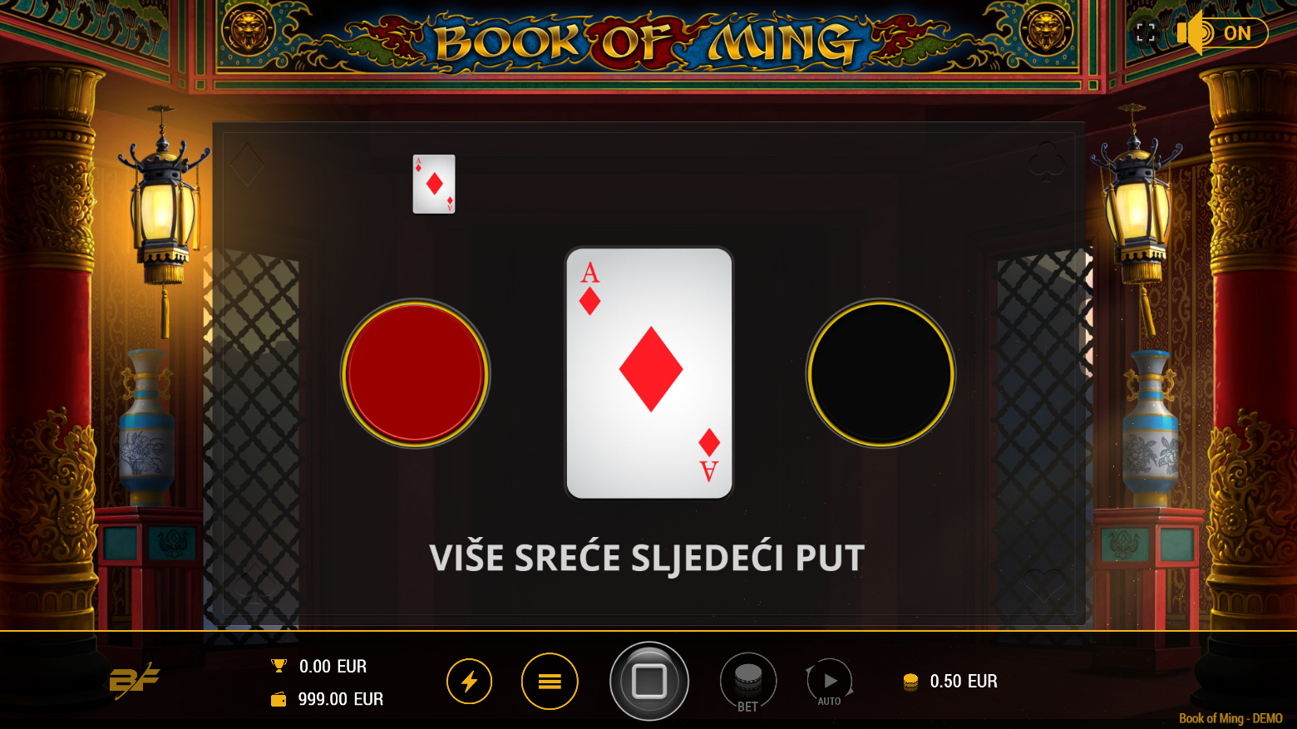Click the coin stack bet icon
Viewport: 1297px width, 729px height.
[x=910, y=682]
